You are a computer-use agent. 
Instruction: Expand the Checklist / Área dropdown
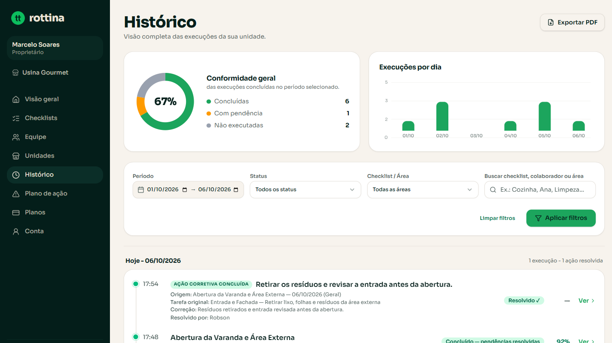tap(423, 190)
